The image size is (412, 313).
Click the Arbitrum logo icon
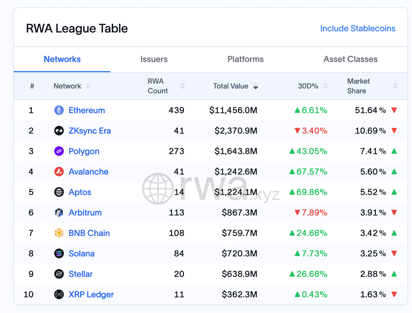(59, 212)
